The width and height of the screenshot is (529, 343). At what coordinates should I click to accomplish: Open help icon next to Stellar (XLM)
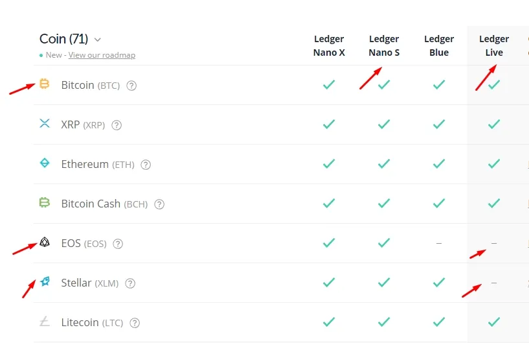pos(130,283)
